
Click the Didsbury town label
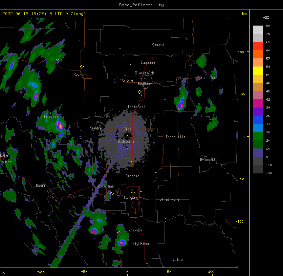(x=126, y=141)
